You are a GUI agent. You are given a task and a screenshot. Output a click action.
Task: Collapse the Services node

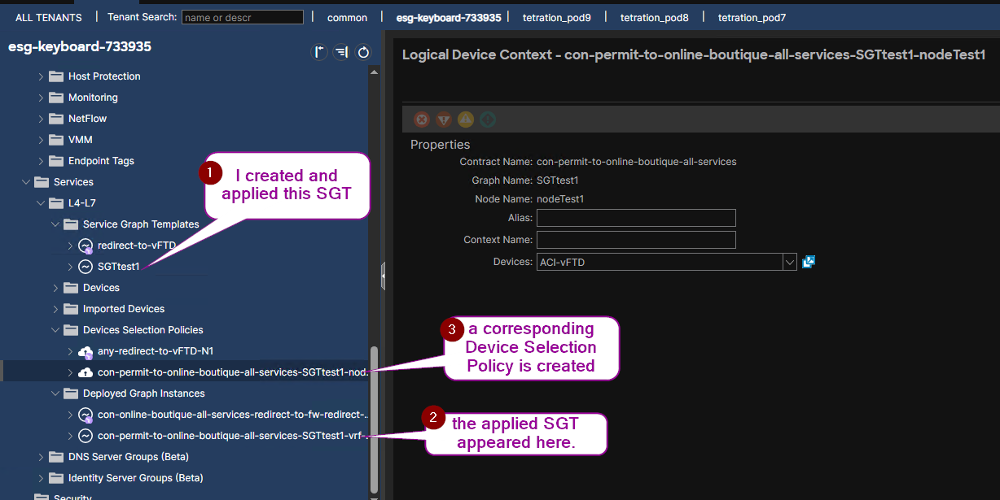coord(26,182)
